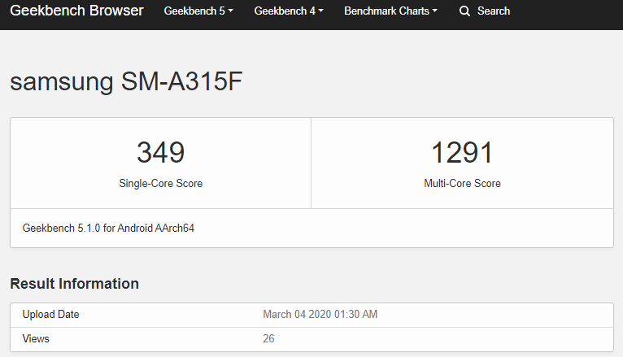Select the samsung SM-A315F page title
The image size is (623, 357).
(x=126, y=81)
